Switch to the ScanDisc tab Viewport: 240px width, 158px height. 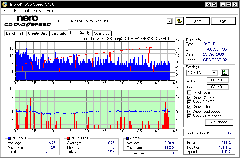pos(102,33)
